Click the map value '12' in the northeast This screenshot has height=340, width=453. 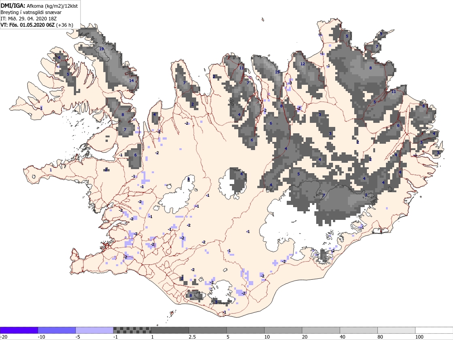(303, 63)
